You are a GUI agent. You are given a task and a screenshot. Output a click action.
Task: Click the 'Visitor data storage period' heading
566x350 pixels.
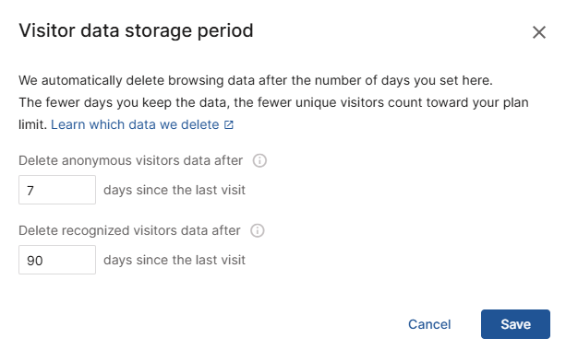136,30
